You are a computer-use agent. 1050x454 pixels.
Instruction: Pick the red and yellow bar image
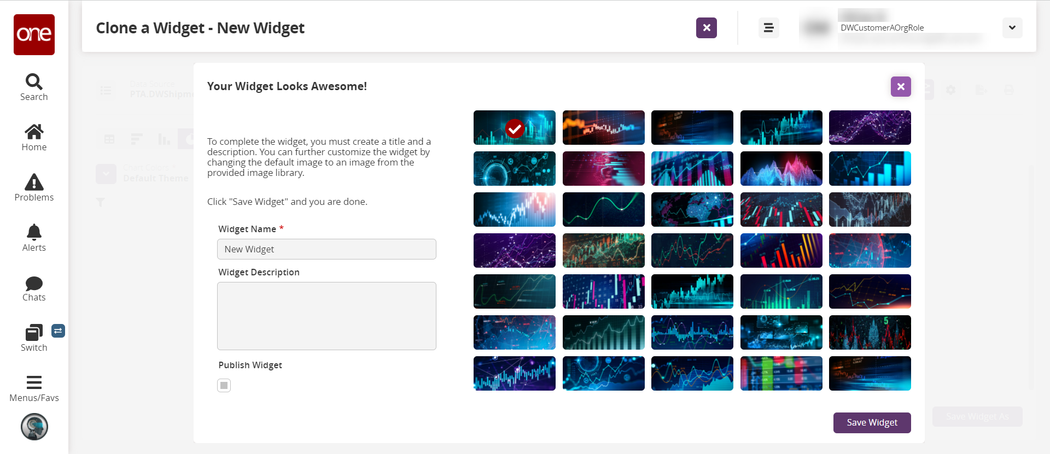781,251
